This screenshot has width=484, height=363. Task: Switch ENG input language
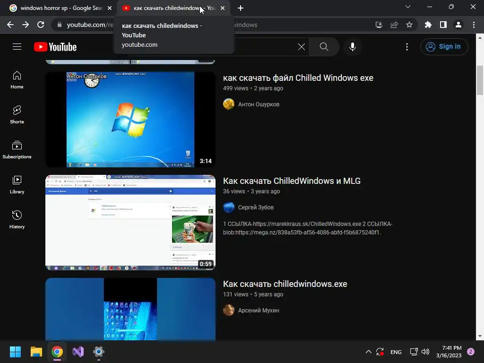click(x=396, y=352)
